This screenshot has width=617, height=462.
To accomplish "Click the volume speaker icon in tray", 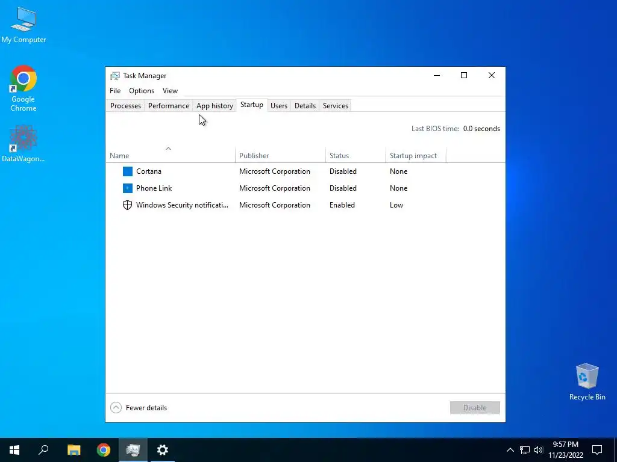I will click(539, 450).
